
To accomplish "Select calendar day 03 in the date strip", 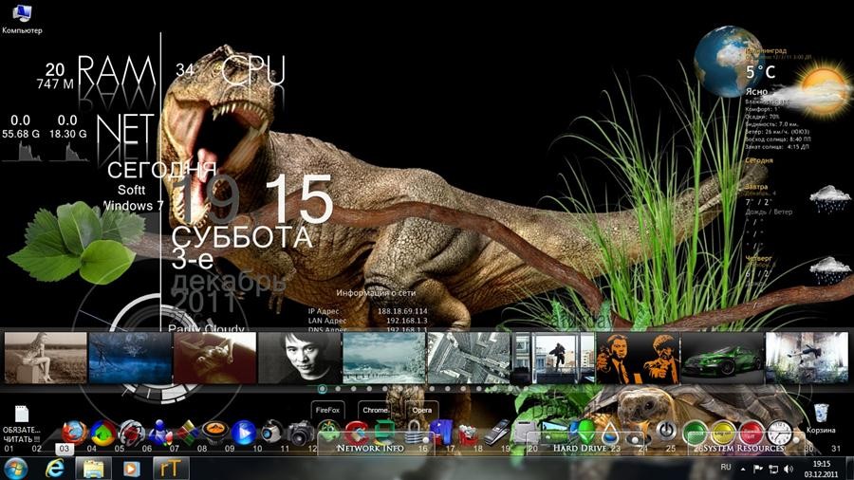I will [x=65, y=449].
